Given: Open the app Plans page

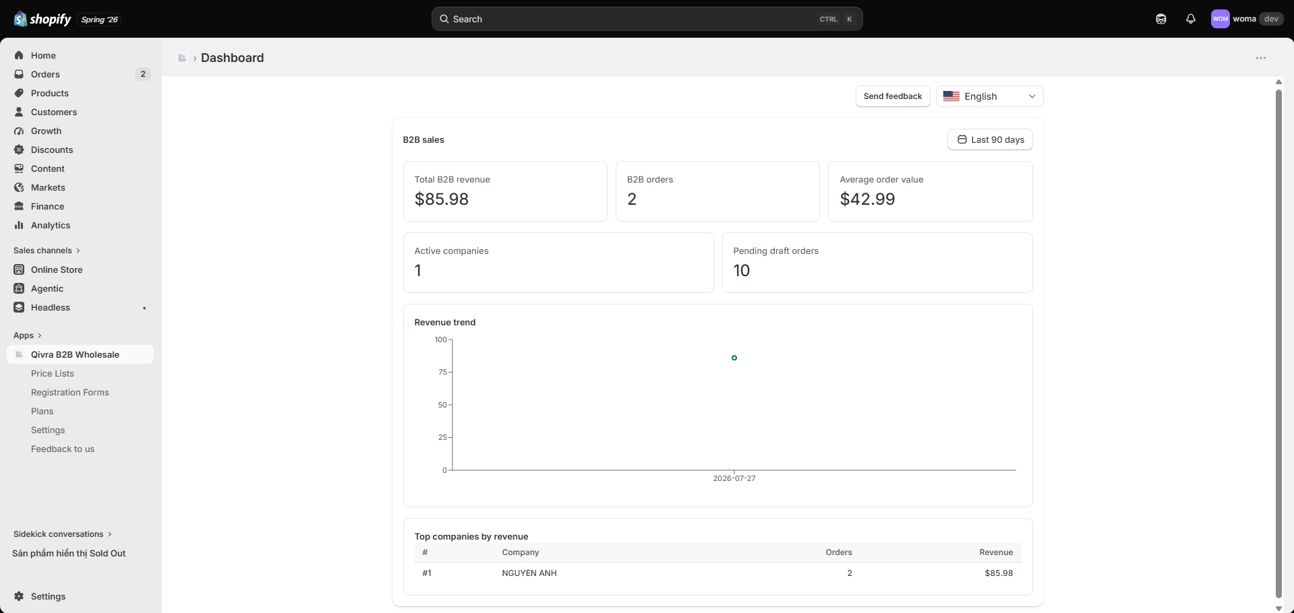Looking at the screenshot, I should (42, 411).
